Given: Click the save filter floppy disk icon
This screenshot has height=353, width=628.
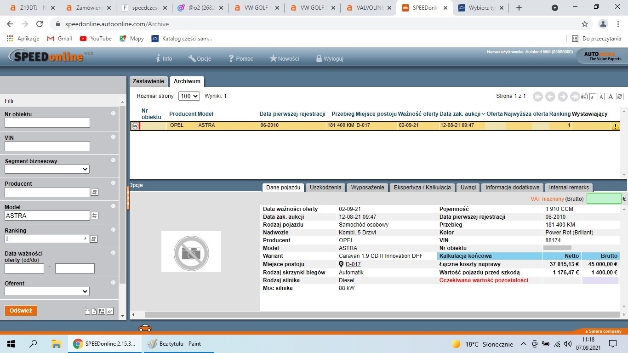Looking at the screenshot, I should 102,311.
